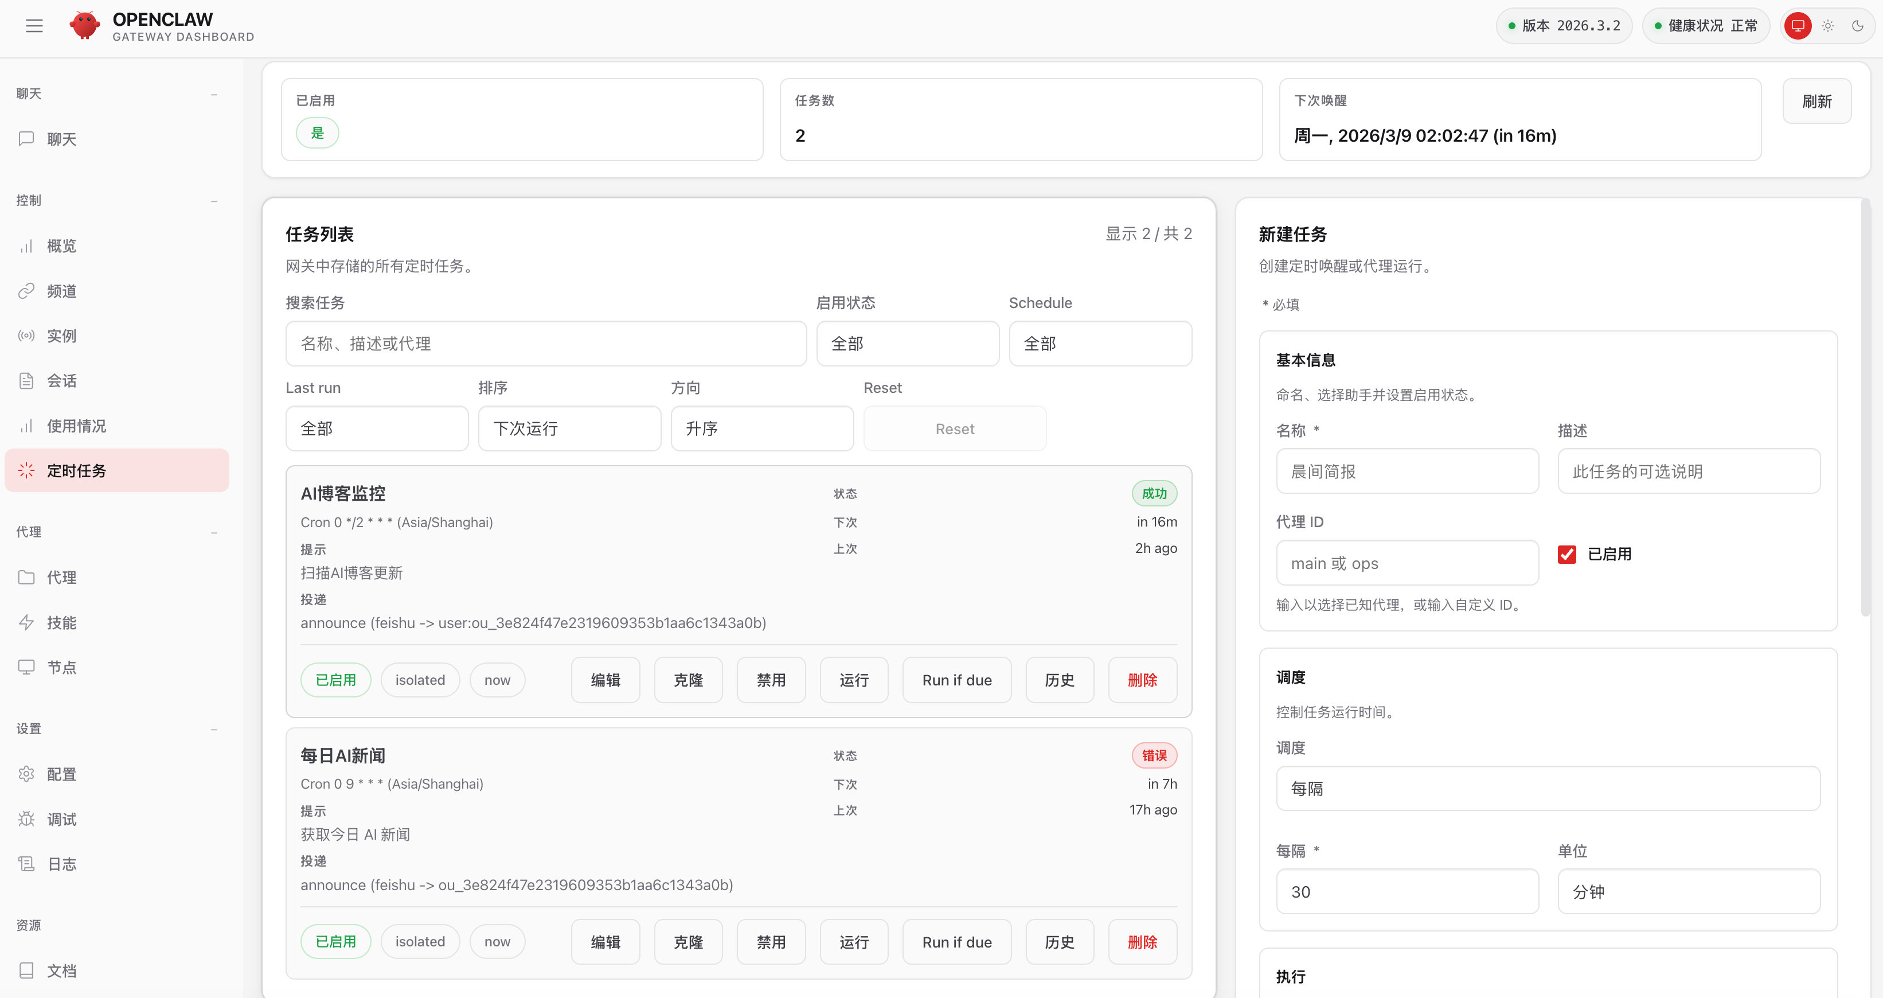Open the 排序 下次运行 dropdown
This screenshot has height=998, width=1883.
point(569,428)
